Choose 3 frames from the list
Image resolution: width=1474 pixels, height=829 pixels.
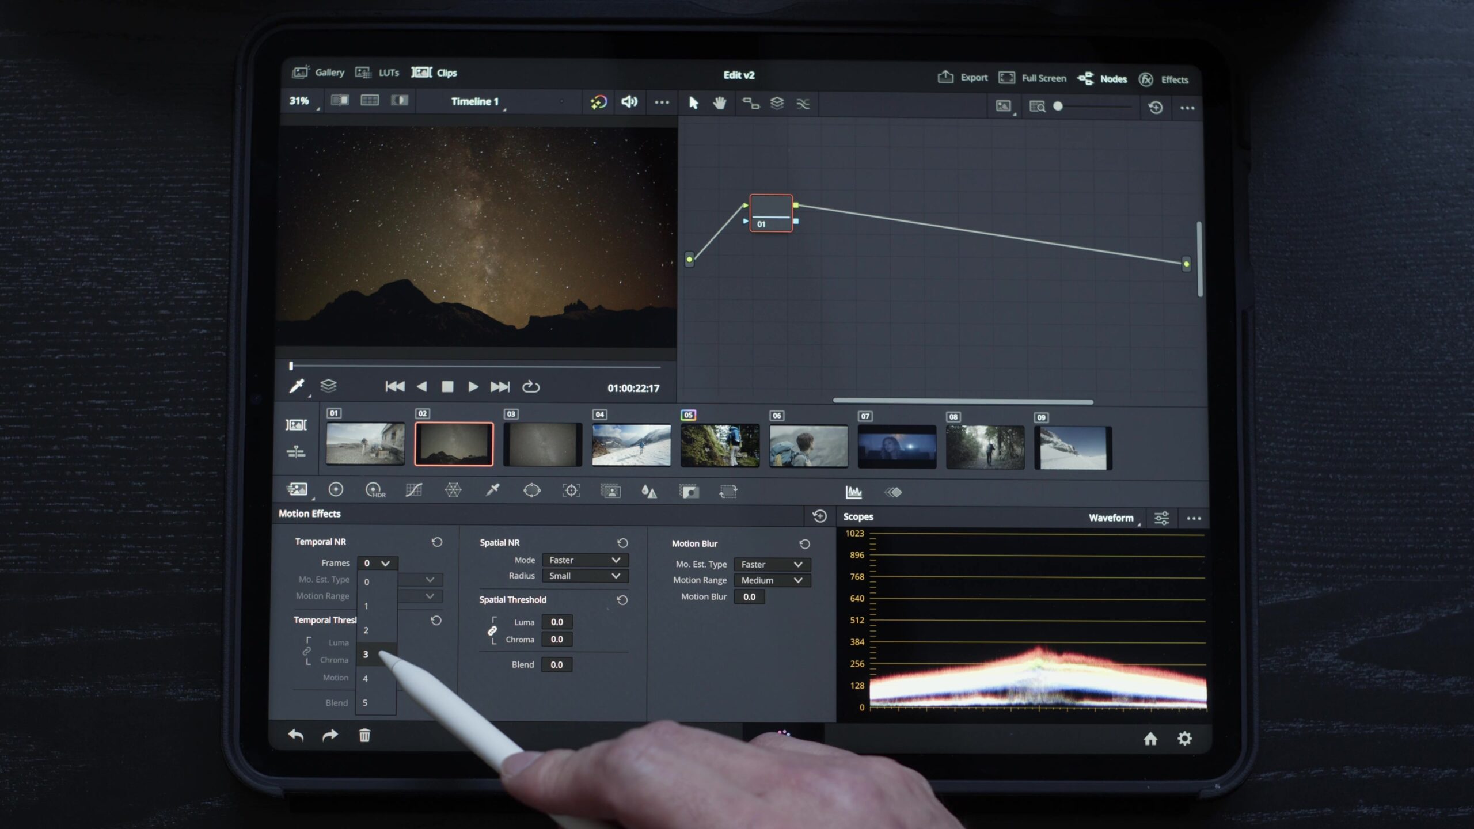pos(376,654)
